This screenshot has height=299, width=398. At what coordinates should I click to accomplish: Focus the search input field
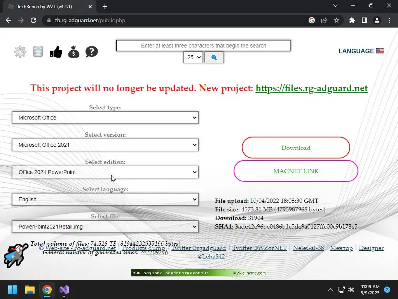pyautogui.click(x=204, y=46)
